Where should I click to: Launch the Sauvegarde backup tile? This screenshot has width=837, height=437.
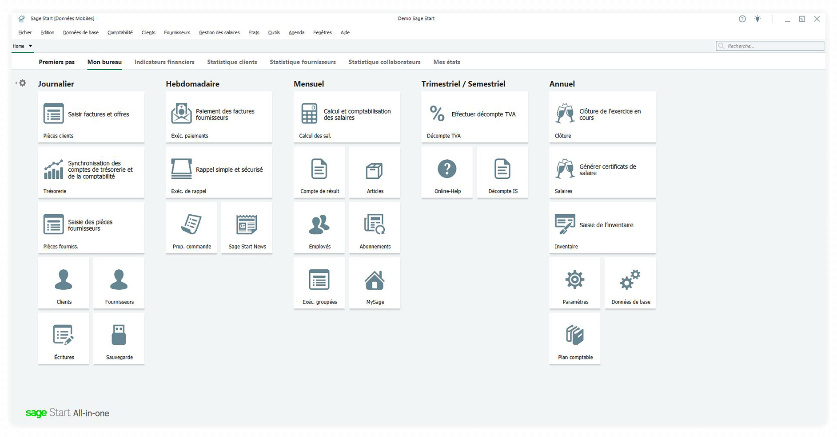pyautogui.click(x=119, y=339)
